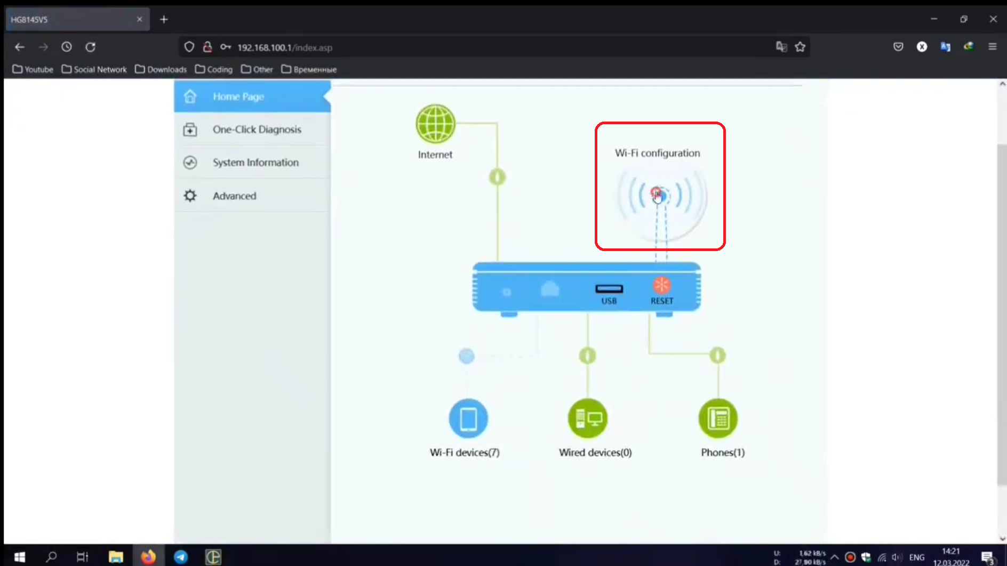The image size is (1007, 566).
Task: Open One-Click Diagnosis menu item
Action: pyautogui.click(x=256, y=130)
